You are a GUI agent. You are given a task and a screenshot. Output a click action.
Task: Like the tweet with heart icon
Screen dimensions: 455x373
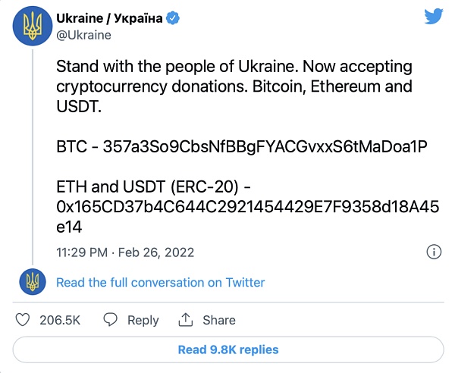click(24, 320)
